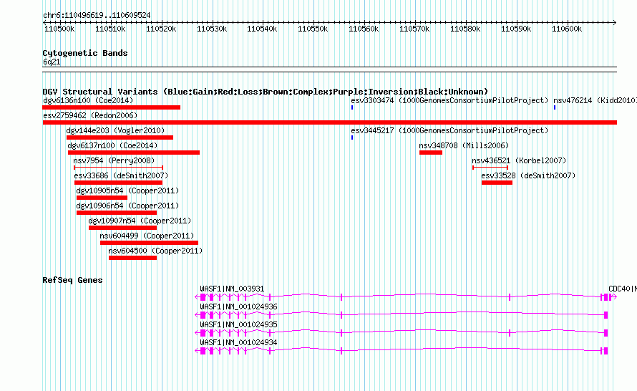This screenshot has width=637, height=391.
Task: Click the 110600k ruler tick label
Action: 567,29
